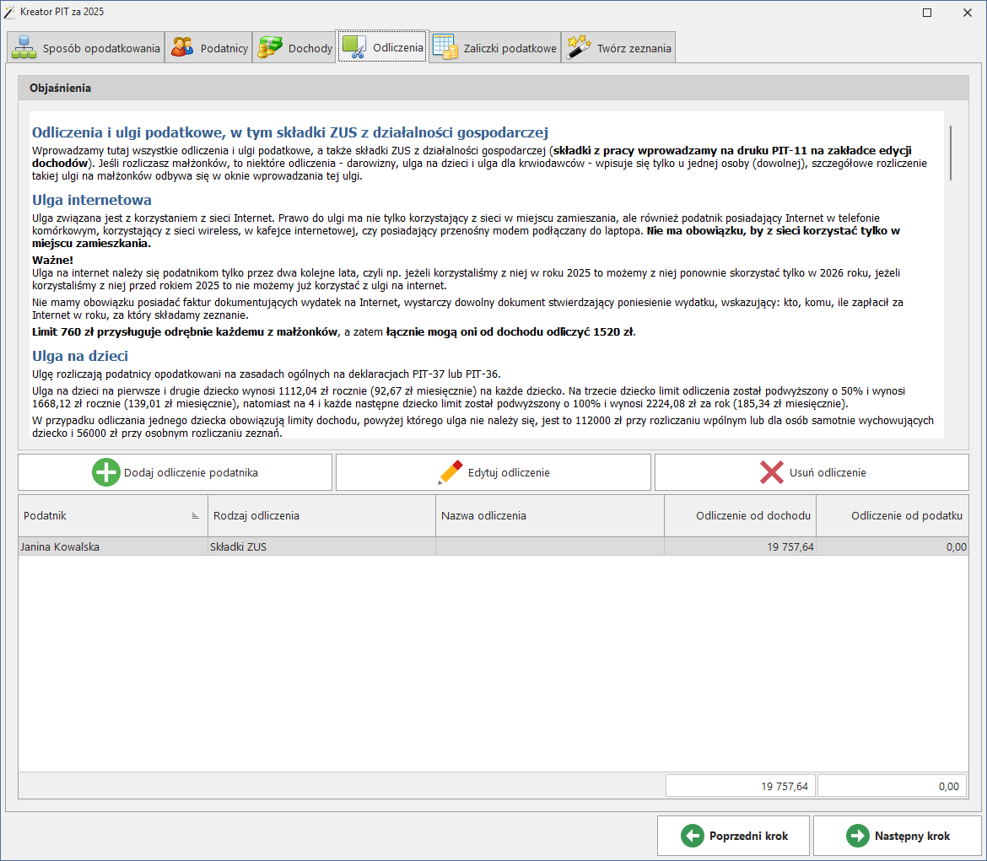Click the Ulga na dzieci heading

(80, 356)
